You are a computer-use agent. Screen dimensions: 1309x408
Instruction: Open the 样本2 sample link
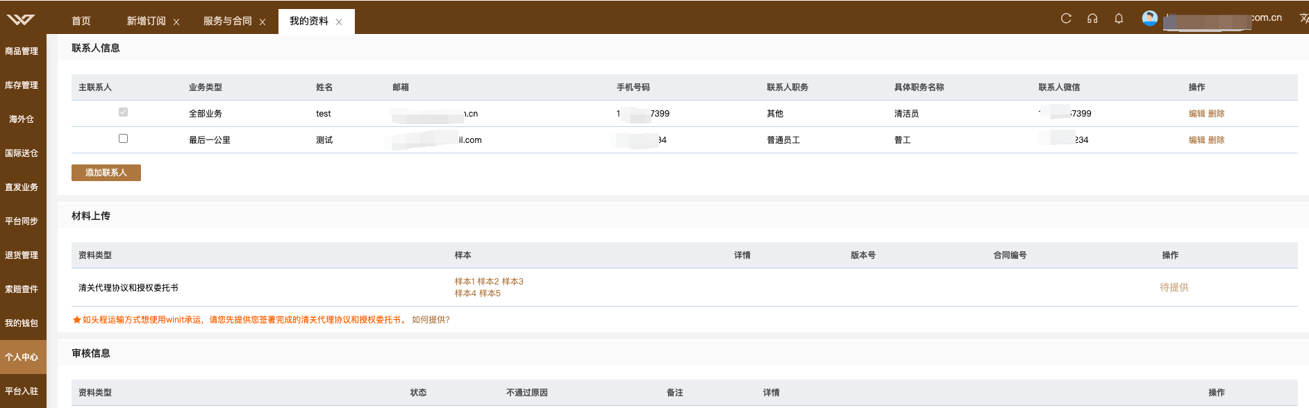click(x=488, y=282)
